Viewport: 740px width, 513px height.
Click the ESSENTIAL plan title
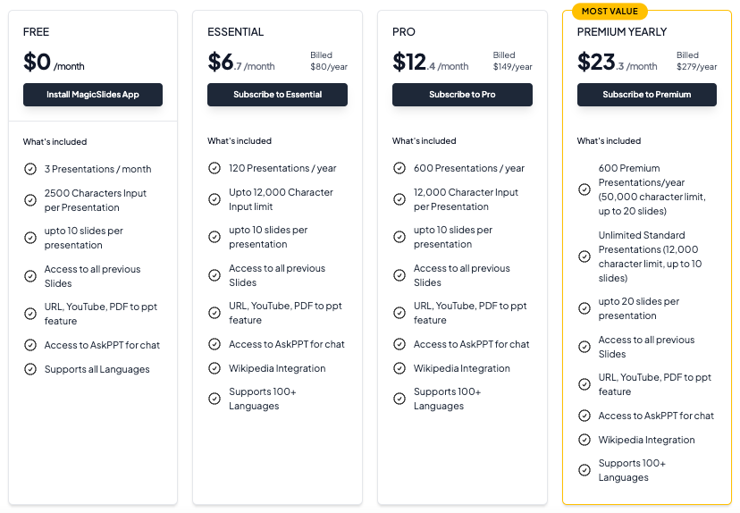click(x=236, y=31)
